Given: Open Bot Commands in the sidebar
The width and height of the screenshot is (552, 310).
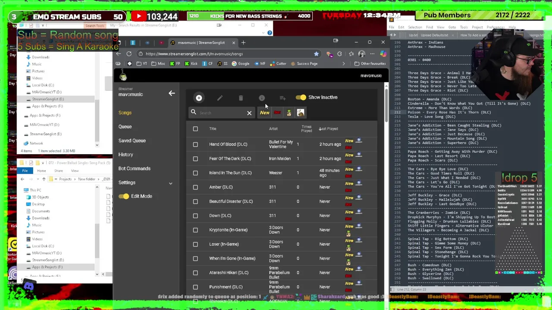Looking at the screenshot, I should (x=135, y=168).
